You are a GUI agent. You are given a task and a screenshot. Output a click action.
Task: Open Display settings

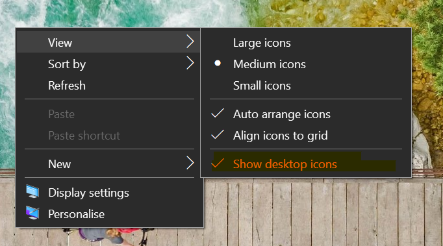(108, 193)
